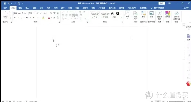
Task: Open paragraph shading paint bucket
Action: [63, 19]
